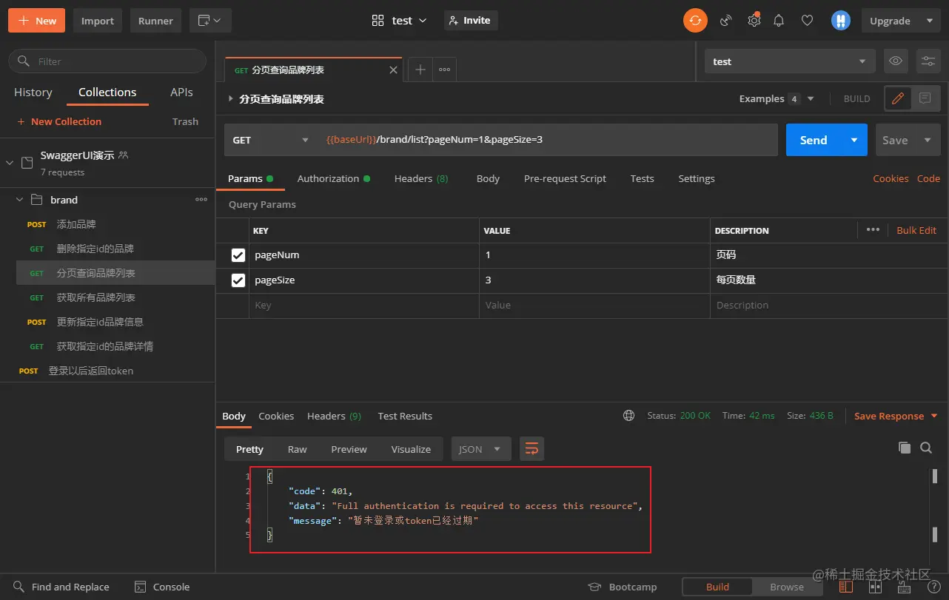Click the sidebar Filter field
The image size is (949, 600).
(x=107, y=61)
